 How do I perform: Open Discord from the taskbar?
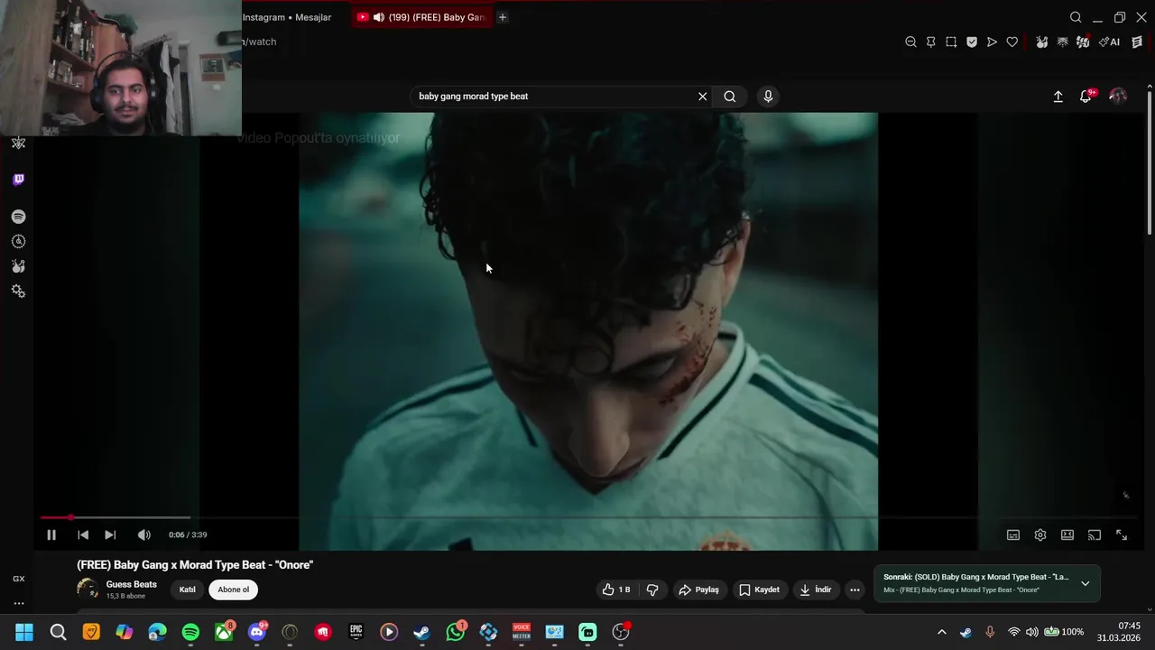tap(257, 632)
